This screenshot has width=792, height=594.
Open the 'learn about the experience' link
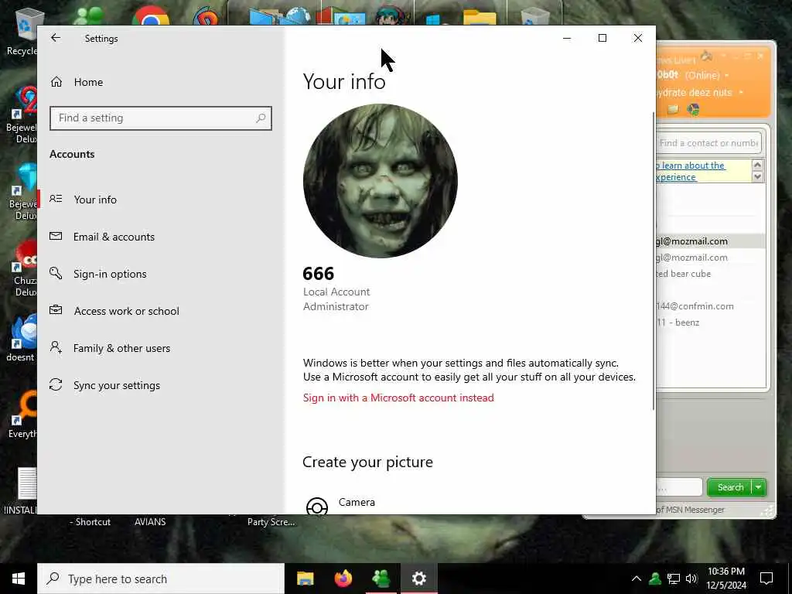tap(690, 171)
